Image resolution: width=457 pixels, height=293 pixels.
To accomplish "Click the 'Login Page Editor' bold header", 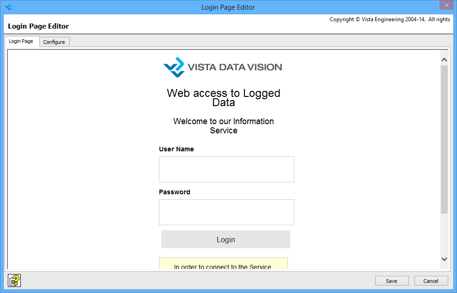I will 38,26.
